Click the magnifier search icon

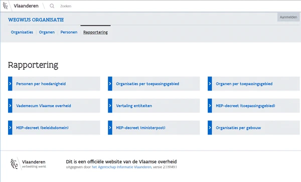[x=52, y=6]
